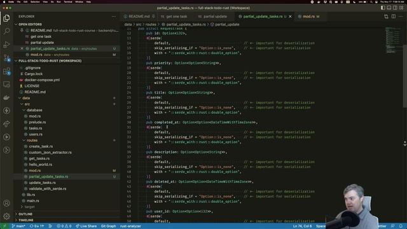Toggle secondary side bar layout icon
The height and width of the screenshot is (229, 407).
395,8
